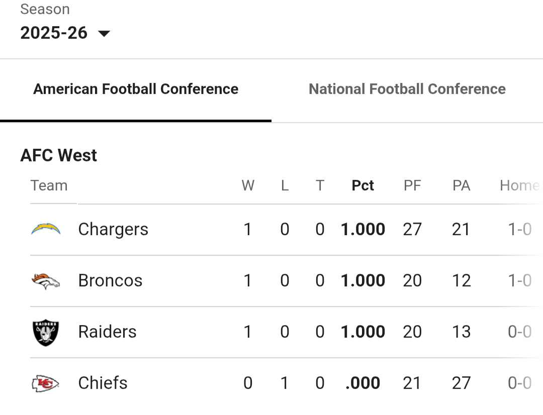Click the Broncos team logo
Screen dimensions: 543x415
pyautogui.click(x=46, y=281)
